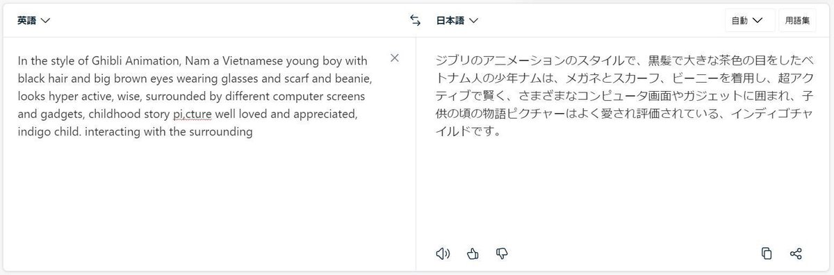Image resolution: width=834 pixels, height=275 pixels.
Task: Open the 用語集 glossary button
Action: [x=797, y=20]
